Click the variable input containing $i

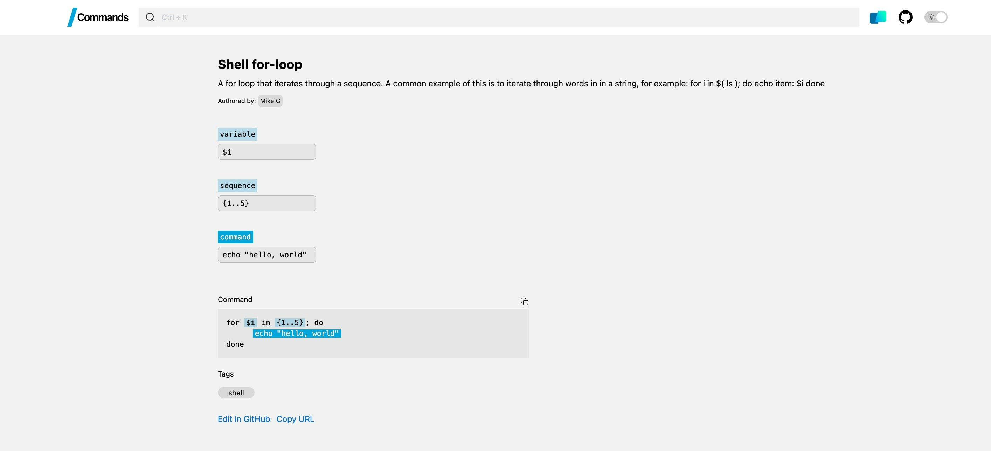pos(266,152)
